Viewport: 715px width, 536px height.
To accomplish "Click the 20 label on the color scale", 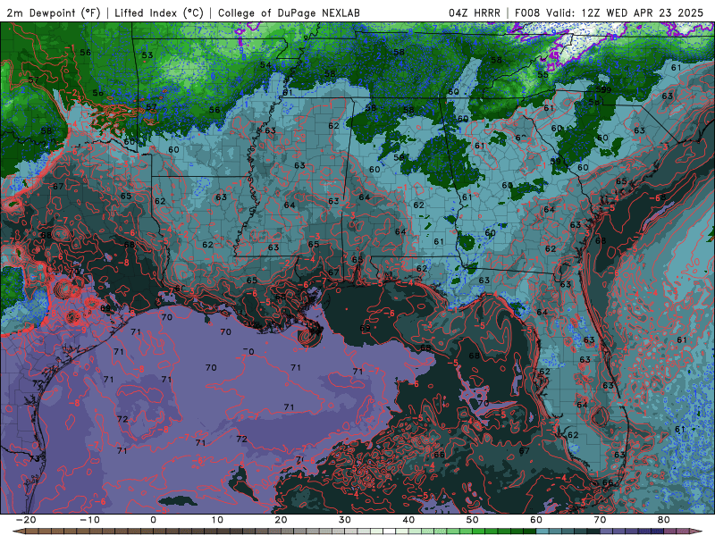I will click(281, 520).
